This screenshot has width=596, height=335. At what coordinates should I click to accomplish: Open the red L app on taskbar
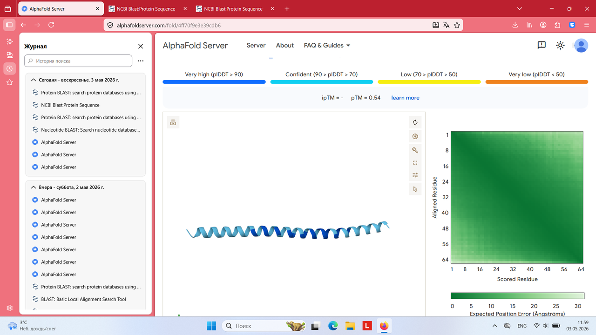(x=367, y=326)
